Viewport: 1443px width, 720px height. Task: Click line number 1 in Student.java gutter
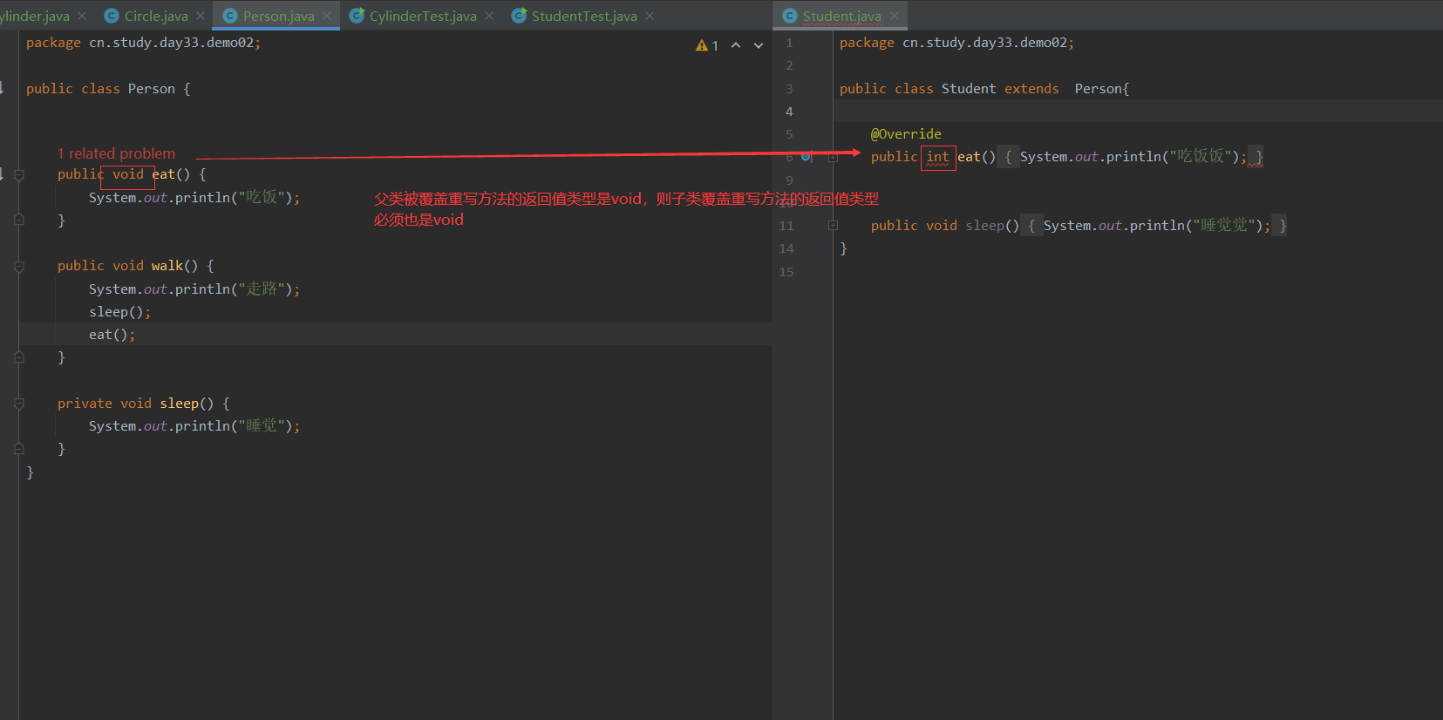[789, 43]
